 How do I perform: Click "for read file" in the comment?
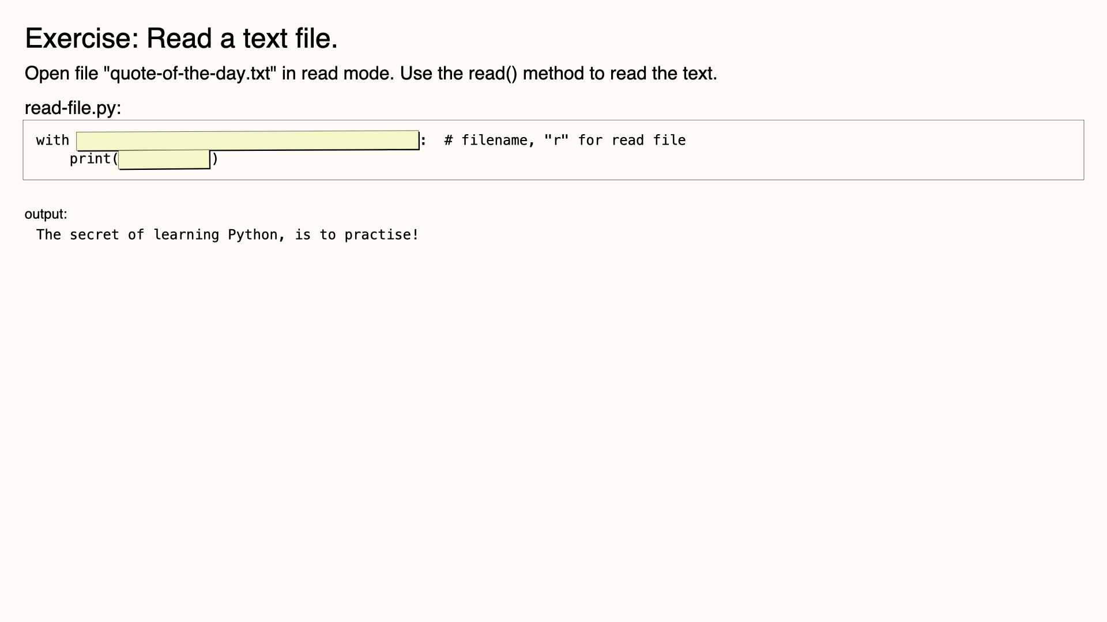(x=632, y=140)
